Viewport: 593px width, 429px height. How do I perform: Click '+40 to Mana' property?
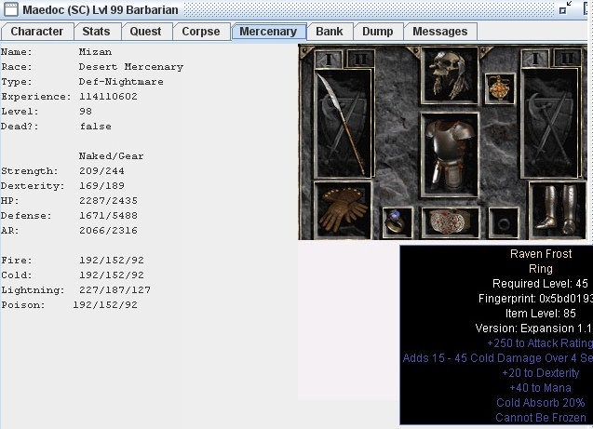[x=541, y=388]
